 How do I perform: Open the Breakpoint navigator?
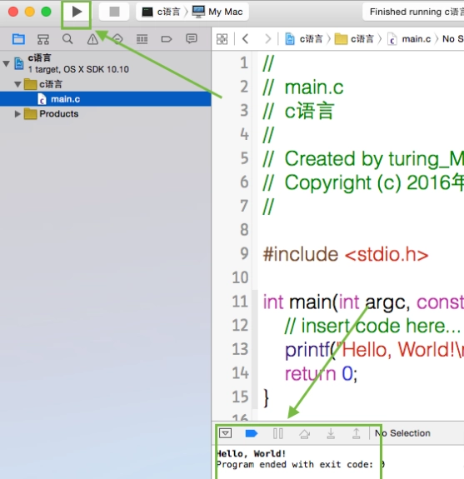click(167, 39)
